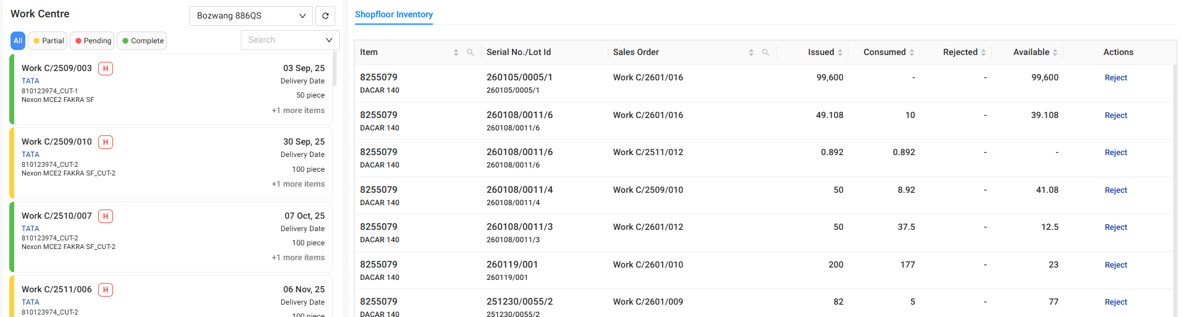Open the Bozwang 886QS work centre dropdown
Image resolution: width=1182 pixels, height=317 pixels.
[x=251, y=16]
